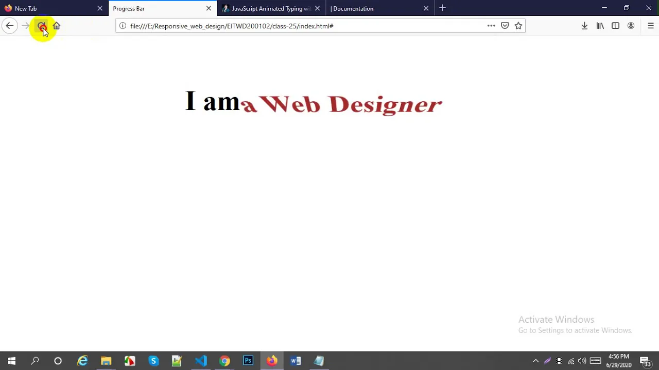Click the Firefox back arrow button

(x=10, y=26)
